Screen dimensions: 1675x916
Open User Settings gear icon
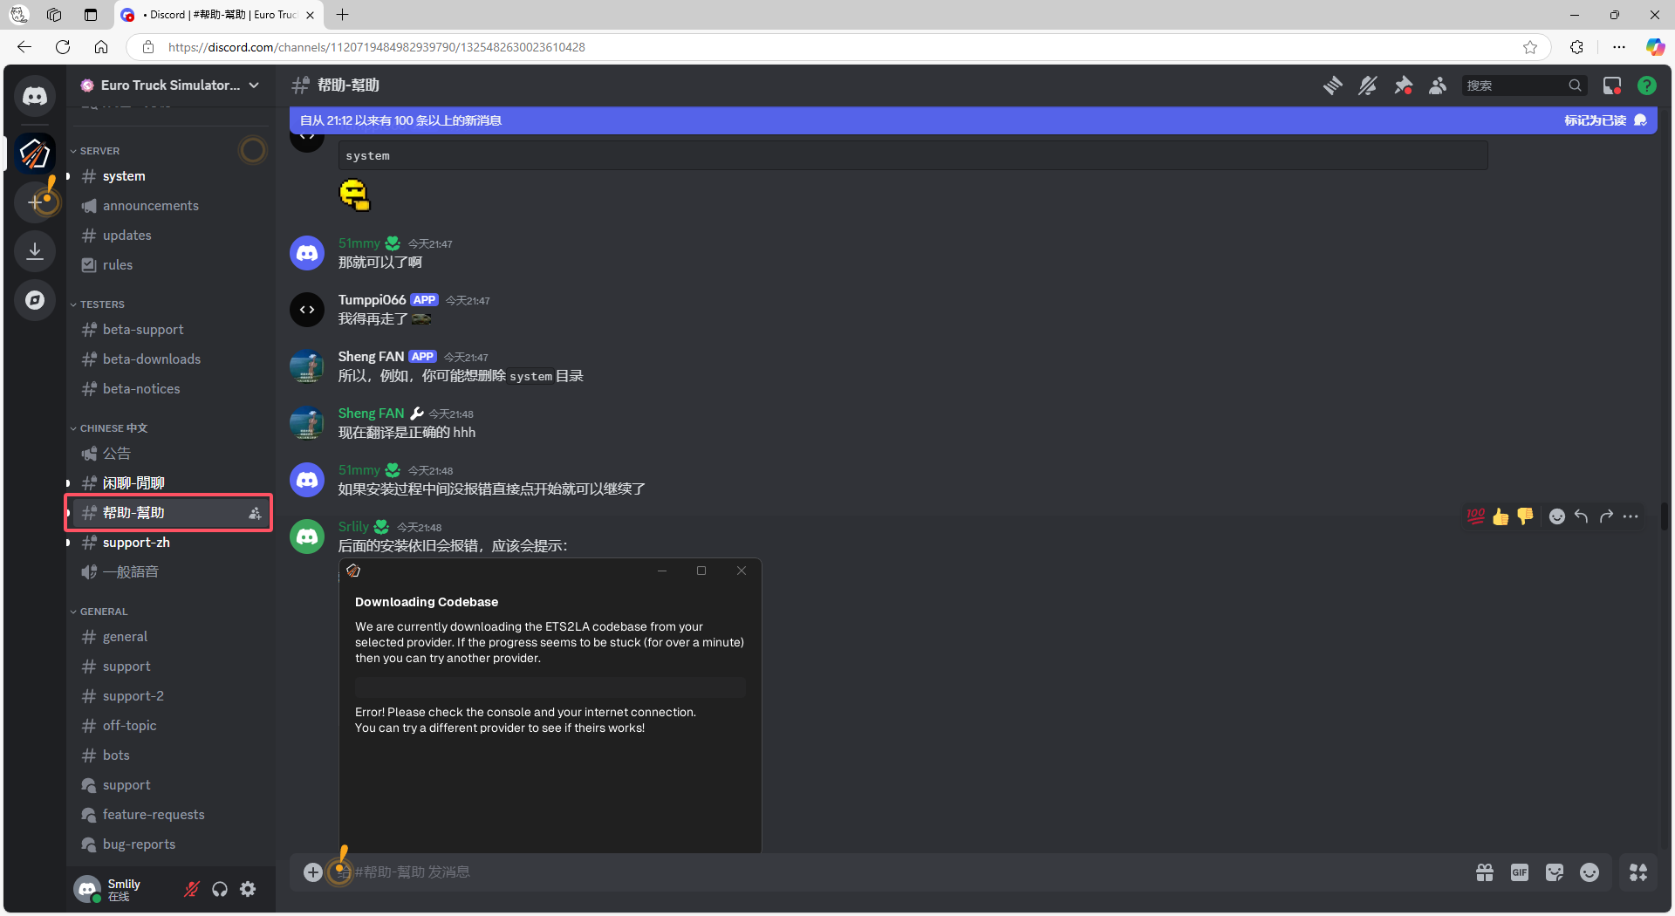click(x=248, y=889)
